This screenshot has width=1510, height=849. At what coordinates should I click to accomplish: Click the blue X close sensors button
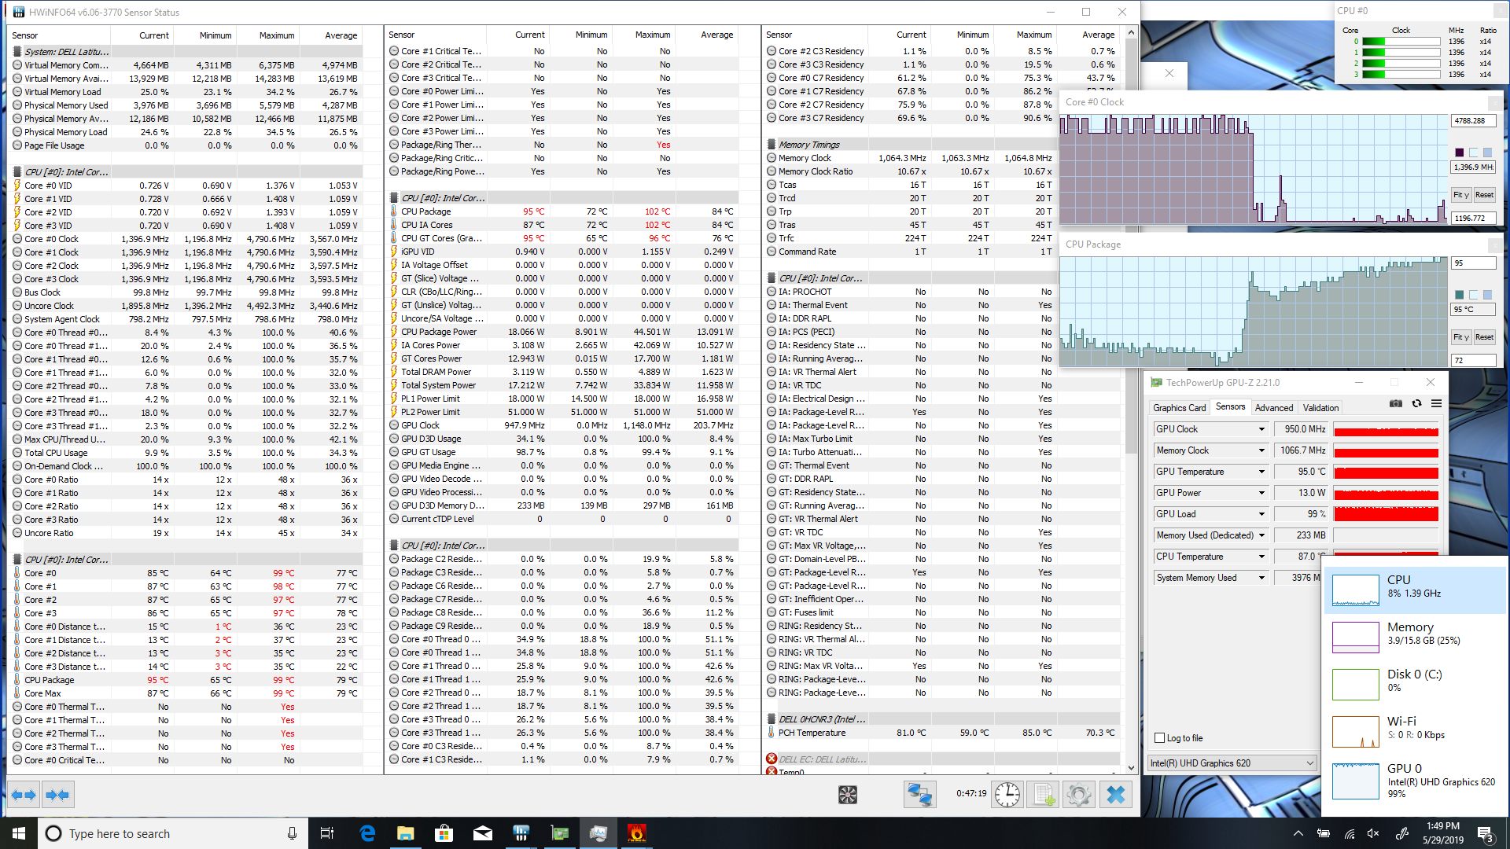click(1115, 796)
